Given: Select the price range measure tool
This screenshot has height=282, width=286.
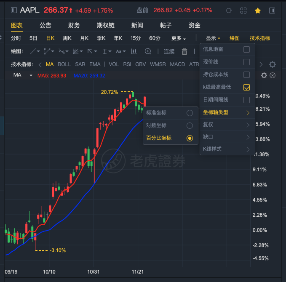Looking at the screenshot, I should (x=104, y=51).
